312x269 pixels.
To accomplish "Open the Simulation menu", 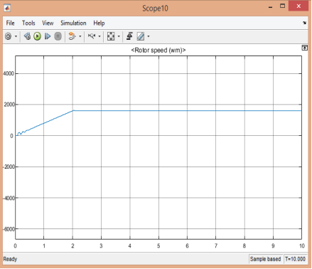I will click(73, 23).
